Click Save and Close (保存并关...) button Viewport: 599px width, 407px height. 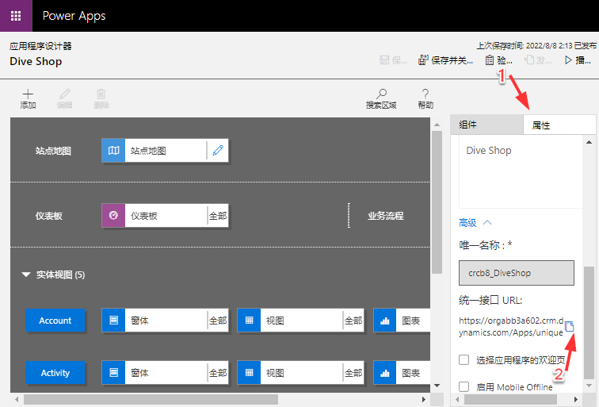point(446,60)
